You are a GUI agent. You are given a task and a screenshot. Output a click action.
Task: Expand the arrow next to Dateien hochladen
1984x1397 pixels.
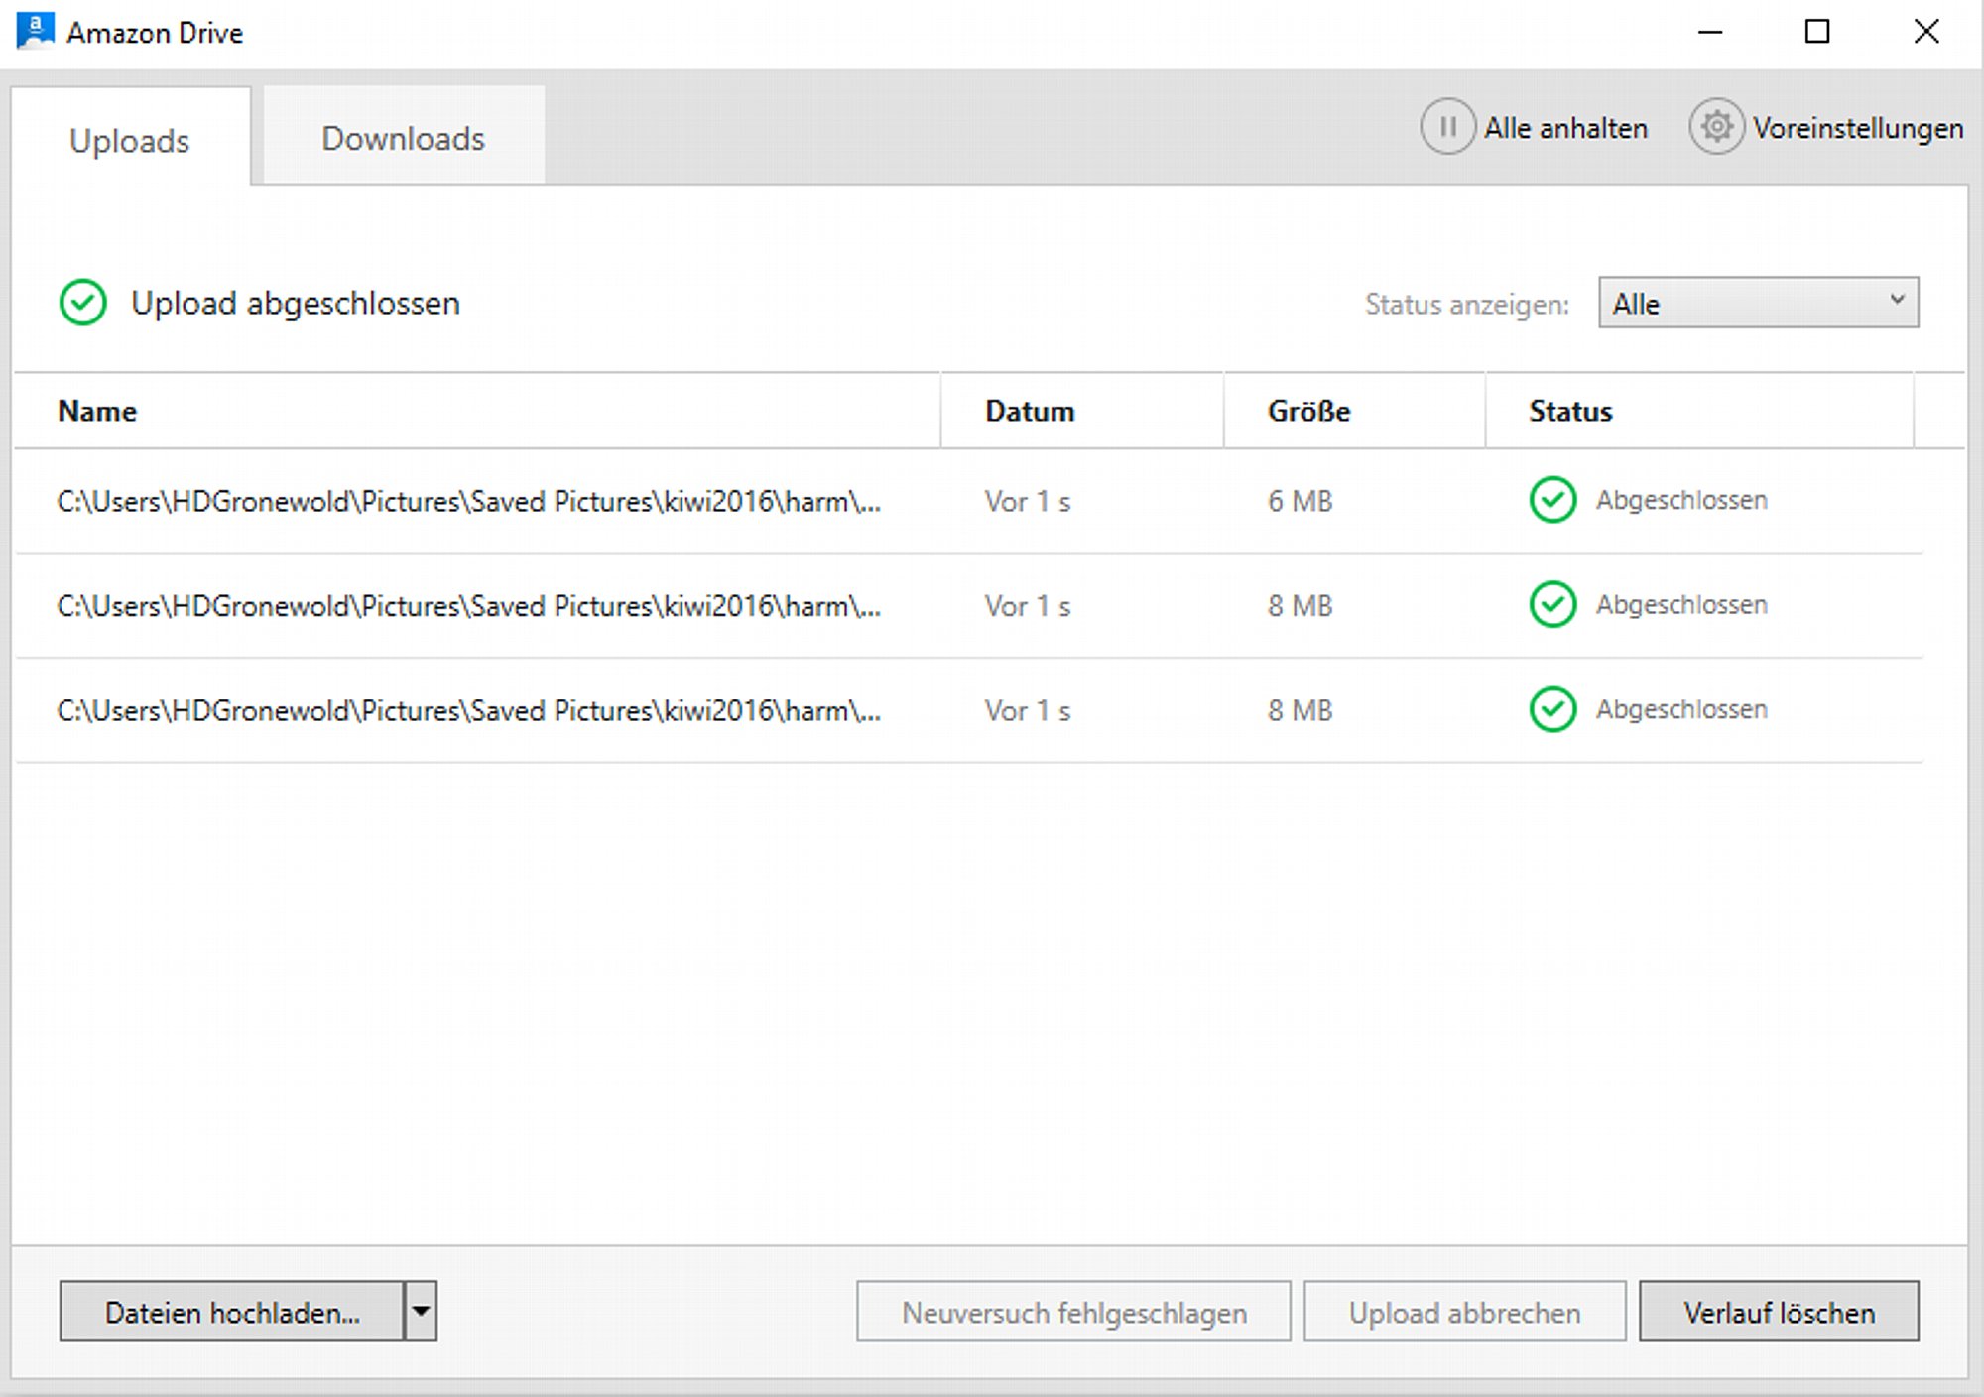[x=421, y=1311]
